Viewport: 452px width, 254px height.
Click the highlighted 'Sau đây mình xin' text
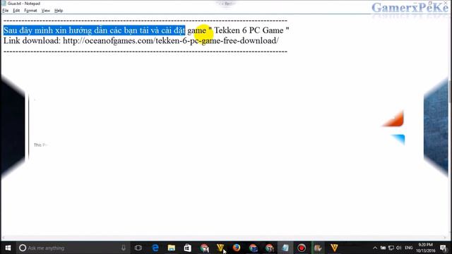35,30
